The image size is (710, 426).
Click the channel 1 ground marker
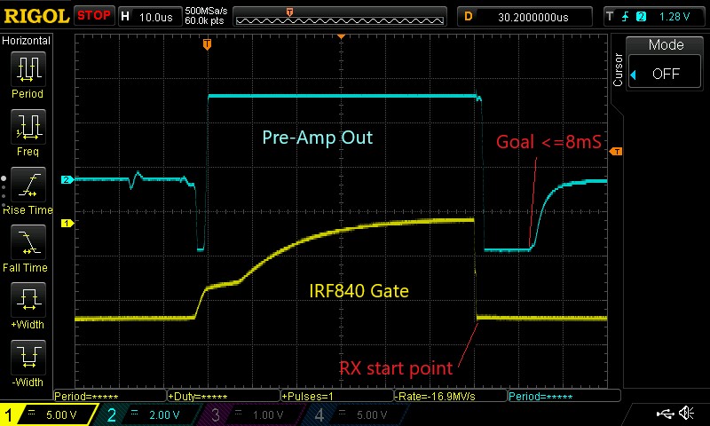click(x=67, y=223)
